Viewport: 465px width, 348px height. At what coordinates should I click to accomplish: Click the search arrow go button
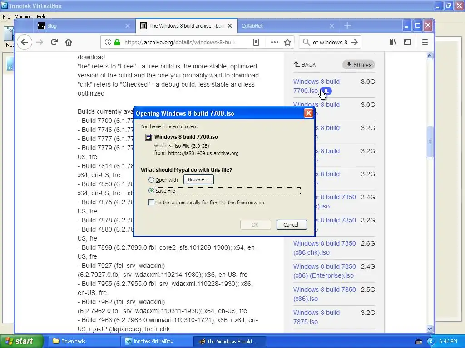(354, 42)
